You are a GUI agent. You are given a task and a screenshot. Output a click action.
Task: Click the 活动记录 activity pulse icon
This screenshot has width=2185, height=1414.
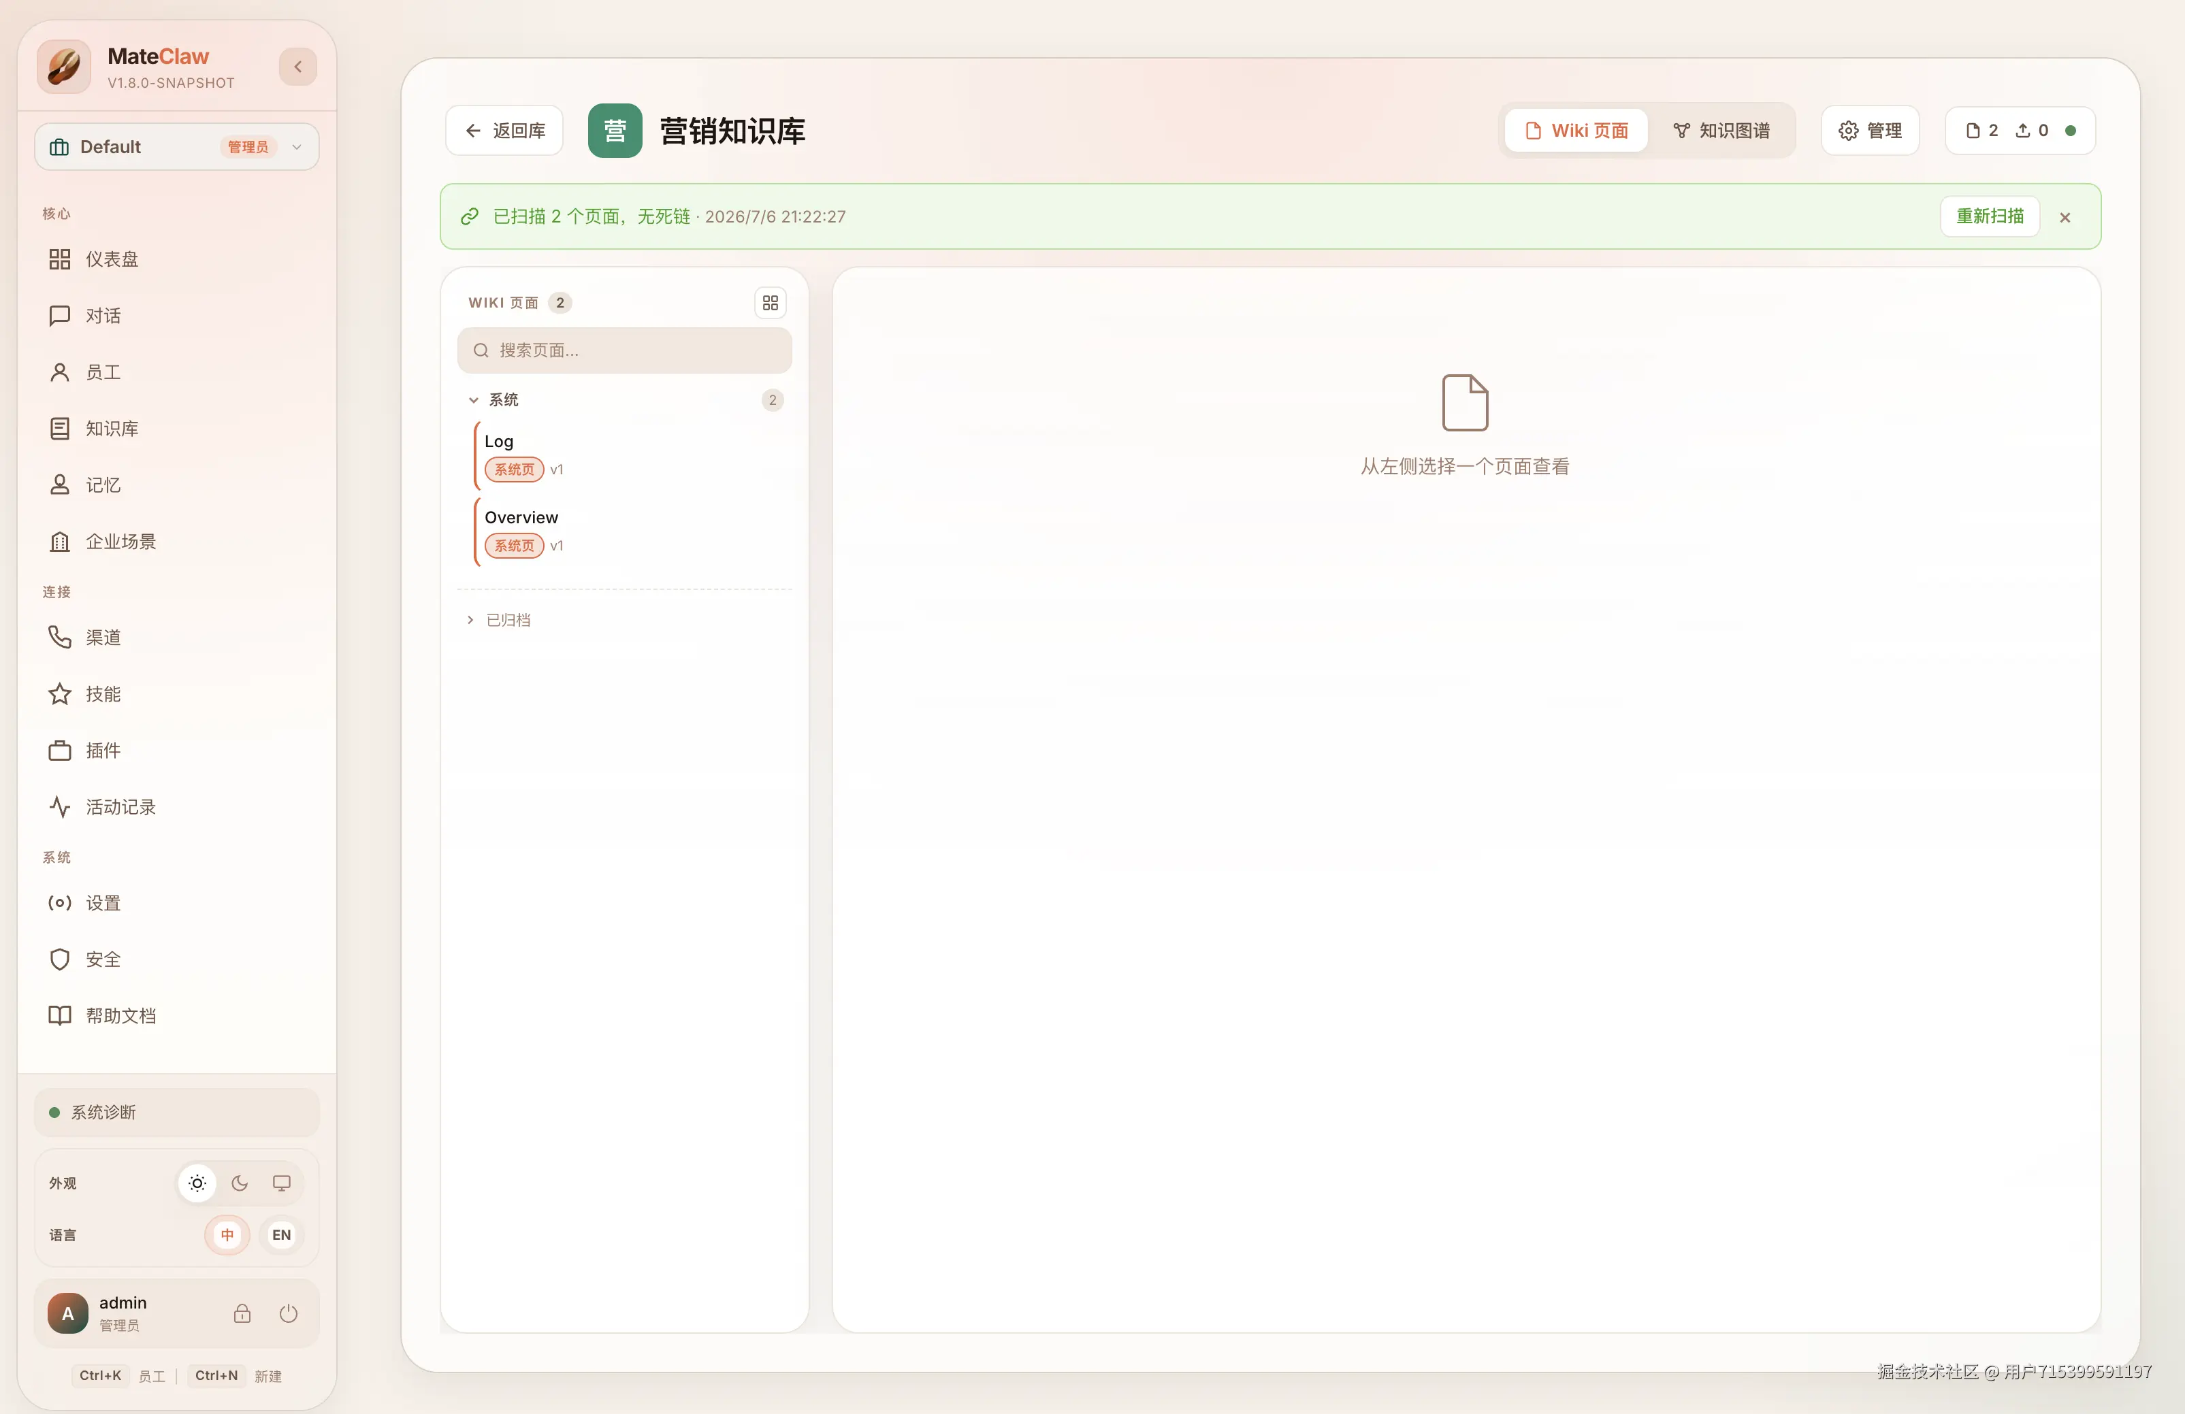click(60, 806)
